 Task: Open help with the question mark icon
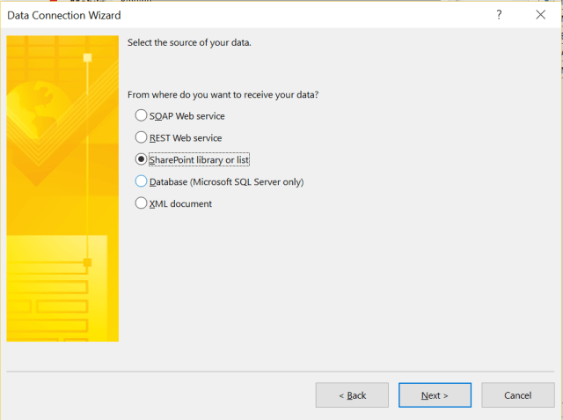[499, 15]
